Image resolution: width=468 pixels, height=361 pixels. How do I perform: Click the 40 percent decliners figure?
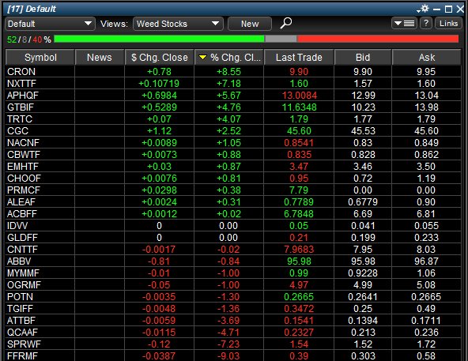click(x=37, y=39)
